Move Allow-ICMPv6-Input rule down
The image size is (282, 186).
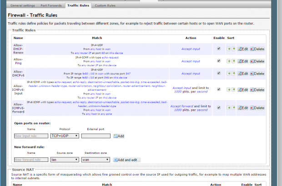coord(233,90)
